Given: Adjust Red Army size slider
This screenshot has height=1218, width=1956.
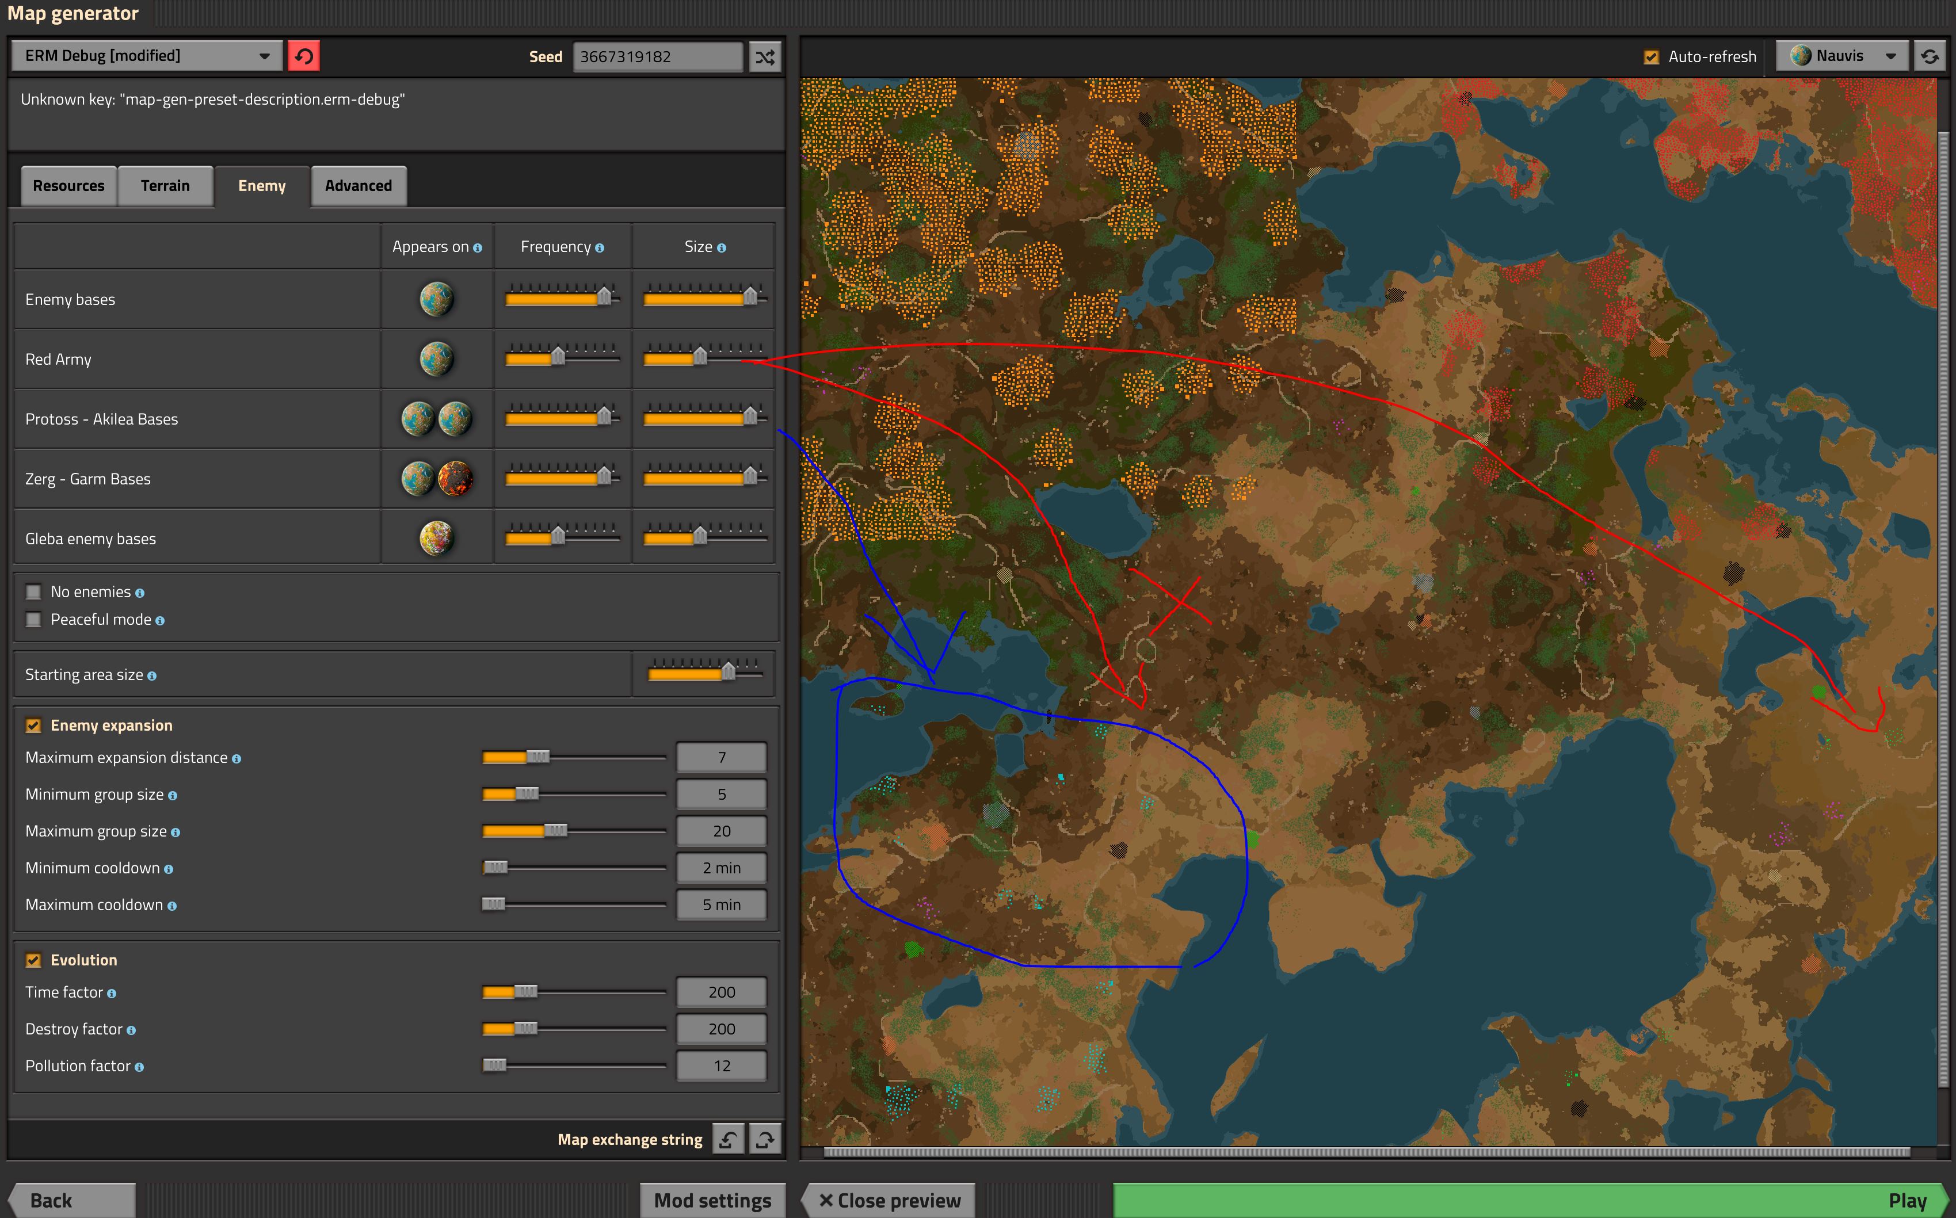Looking at the screenshot, I should point(705,356).
